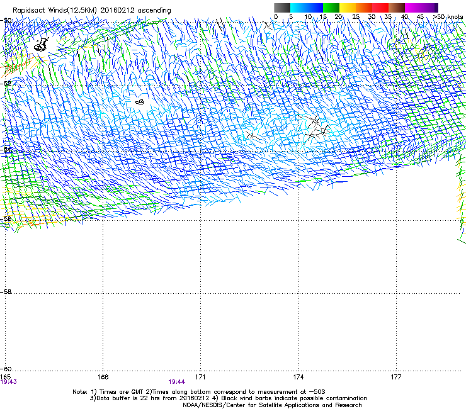Click the -52 latitude axis label
This screenshot has width=466, height=409.
click(x=6, y=84)
